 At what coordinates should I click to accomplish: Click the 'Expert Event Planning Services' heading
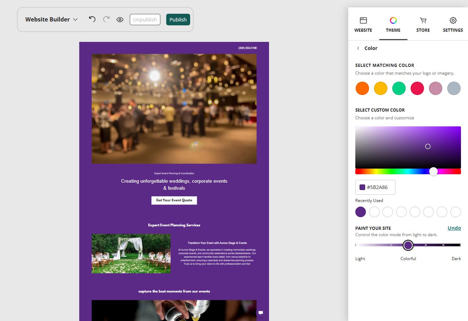pyautogui.click(x=174, y=225)
